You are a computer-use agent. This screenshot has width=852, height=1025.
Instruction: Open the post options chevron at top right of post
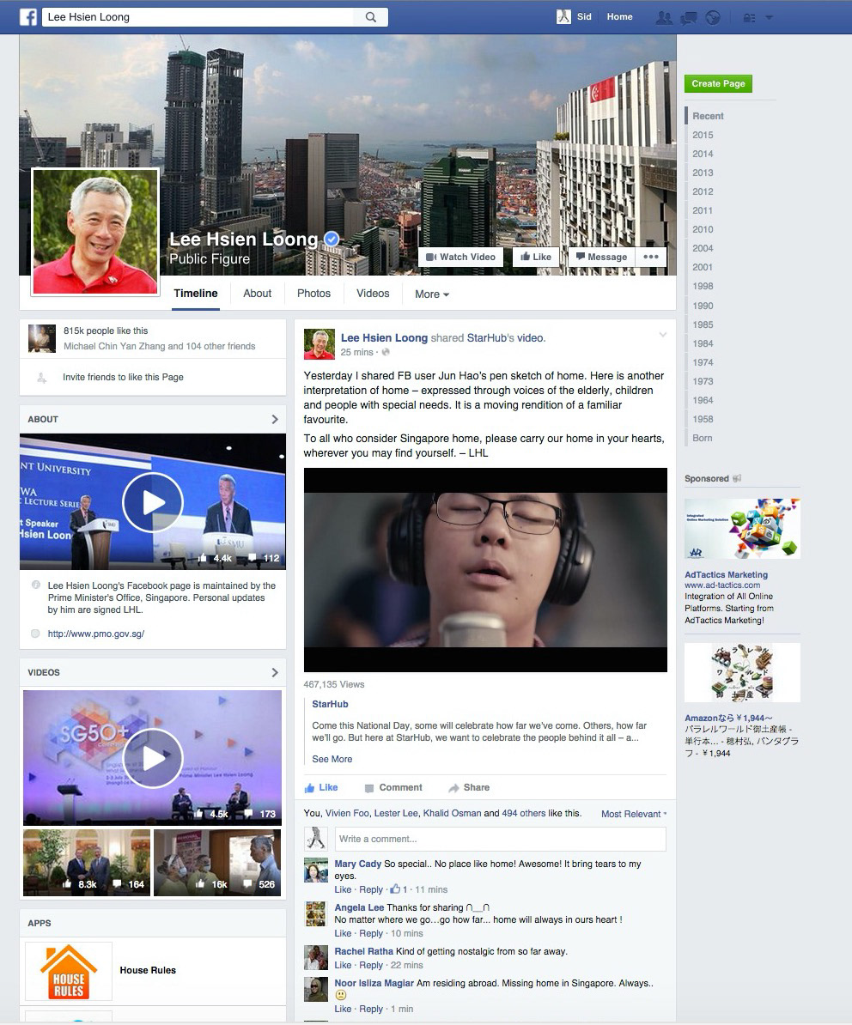tap(662, 335)
